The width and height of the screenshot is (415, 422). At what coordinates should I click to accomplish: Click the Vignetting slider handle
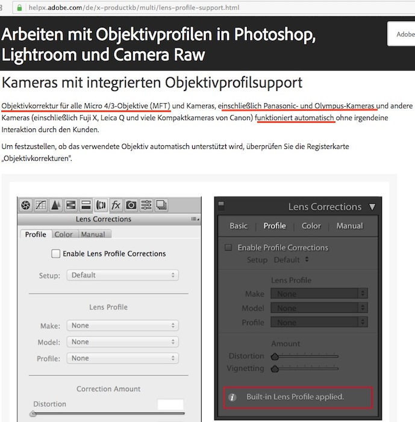click(275, 368)
